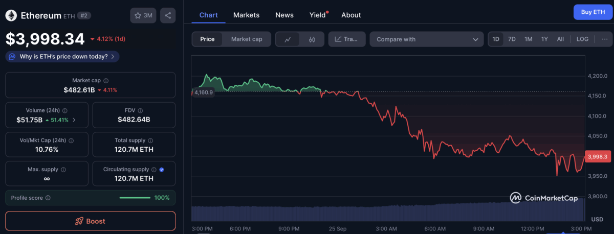Click the 9:00 AM axis label
The image size is (614, 234).
pyautogui.click(x=484, y=228)
